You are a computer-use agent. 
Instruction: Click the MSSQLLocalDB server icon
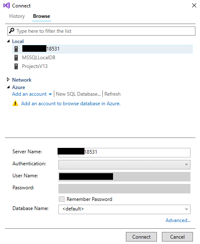click(x=16, y=58)
